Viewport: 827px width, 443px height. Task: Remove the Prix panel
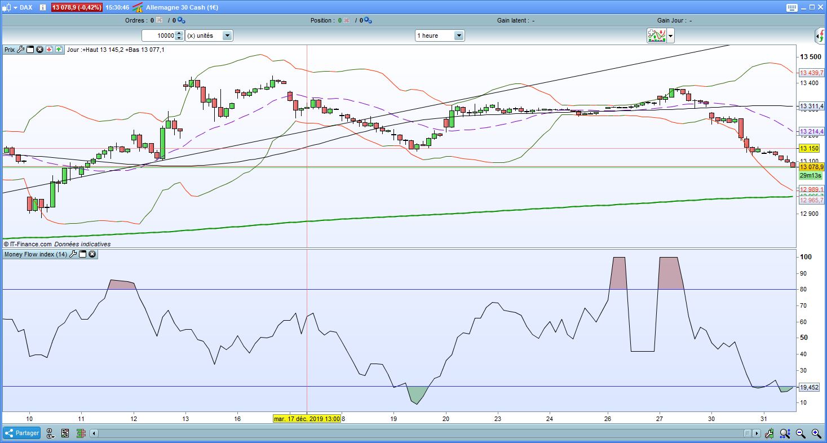(x=39, y=50)
